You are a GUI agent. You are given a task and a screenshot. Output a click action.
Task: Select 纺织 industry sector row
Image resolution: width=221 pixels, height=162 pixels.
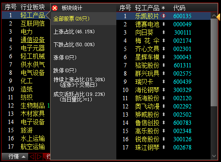click(26, 97)
